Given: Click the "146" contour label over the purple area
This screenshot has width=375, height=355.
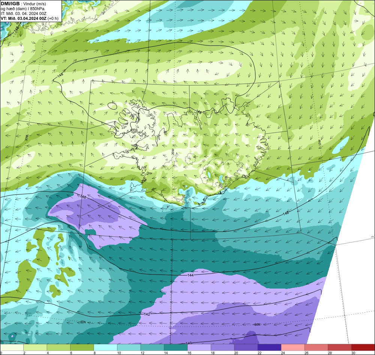Looking at the screenshot, I should [x=83, y=197].
